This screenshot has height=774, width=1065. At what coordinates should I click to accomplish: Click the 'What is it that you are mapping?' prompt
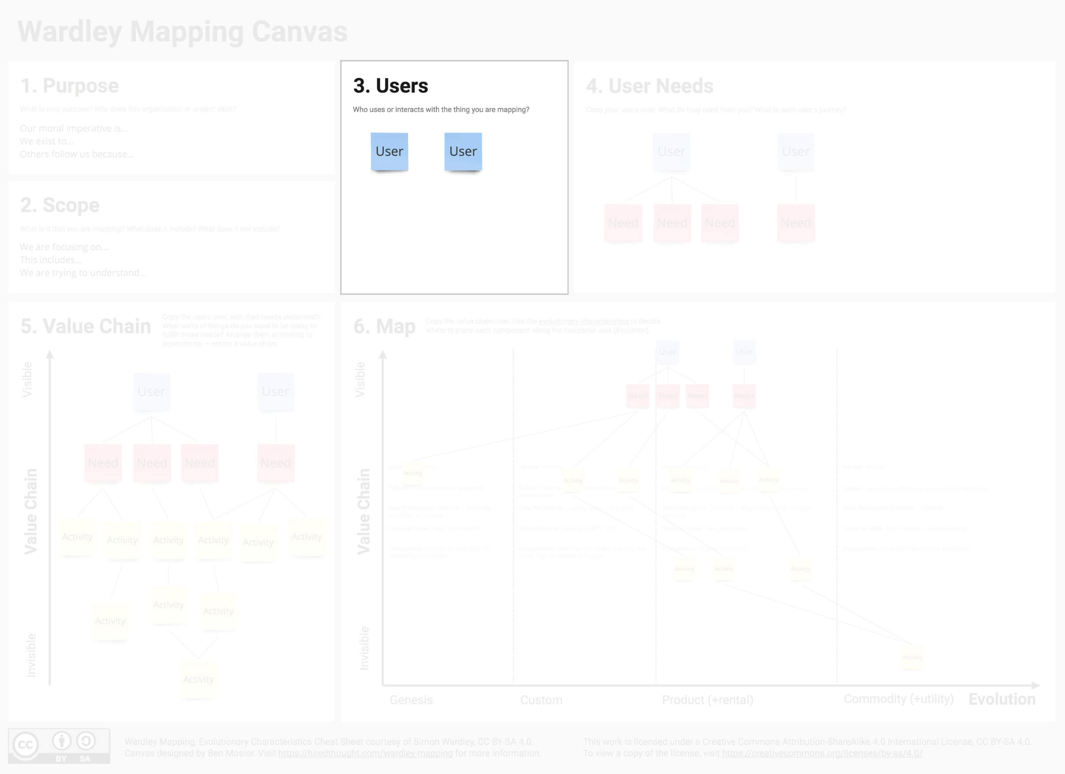tap(150, 228)
